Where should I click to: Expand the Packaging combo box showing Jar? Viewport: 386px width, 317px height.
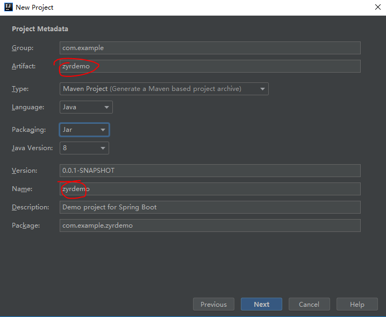click(84, 130)
